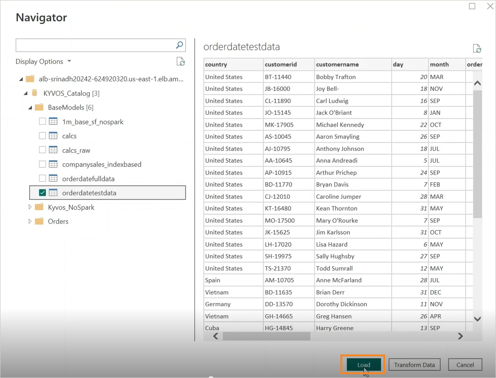Click the KYVOS_Catalog database icon
496x378 pixels.
(x=35, y=93)
